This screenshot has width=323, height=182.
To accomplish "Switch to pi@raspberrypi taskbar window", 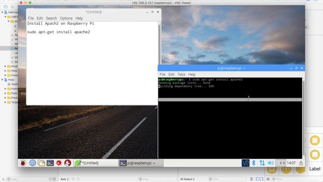I will (141, 163).
